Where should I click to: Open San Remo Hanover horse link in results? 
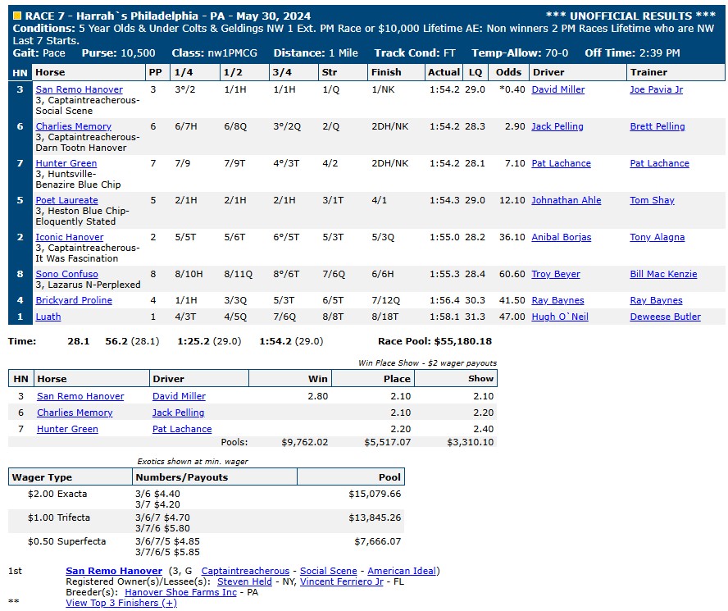point(80,89)
